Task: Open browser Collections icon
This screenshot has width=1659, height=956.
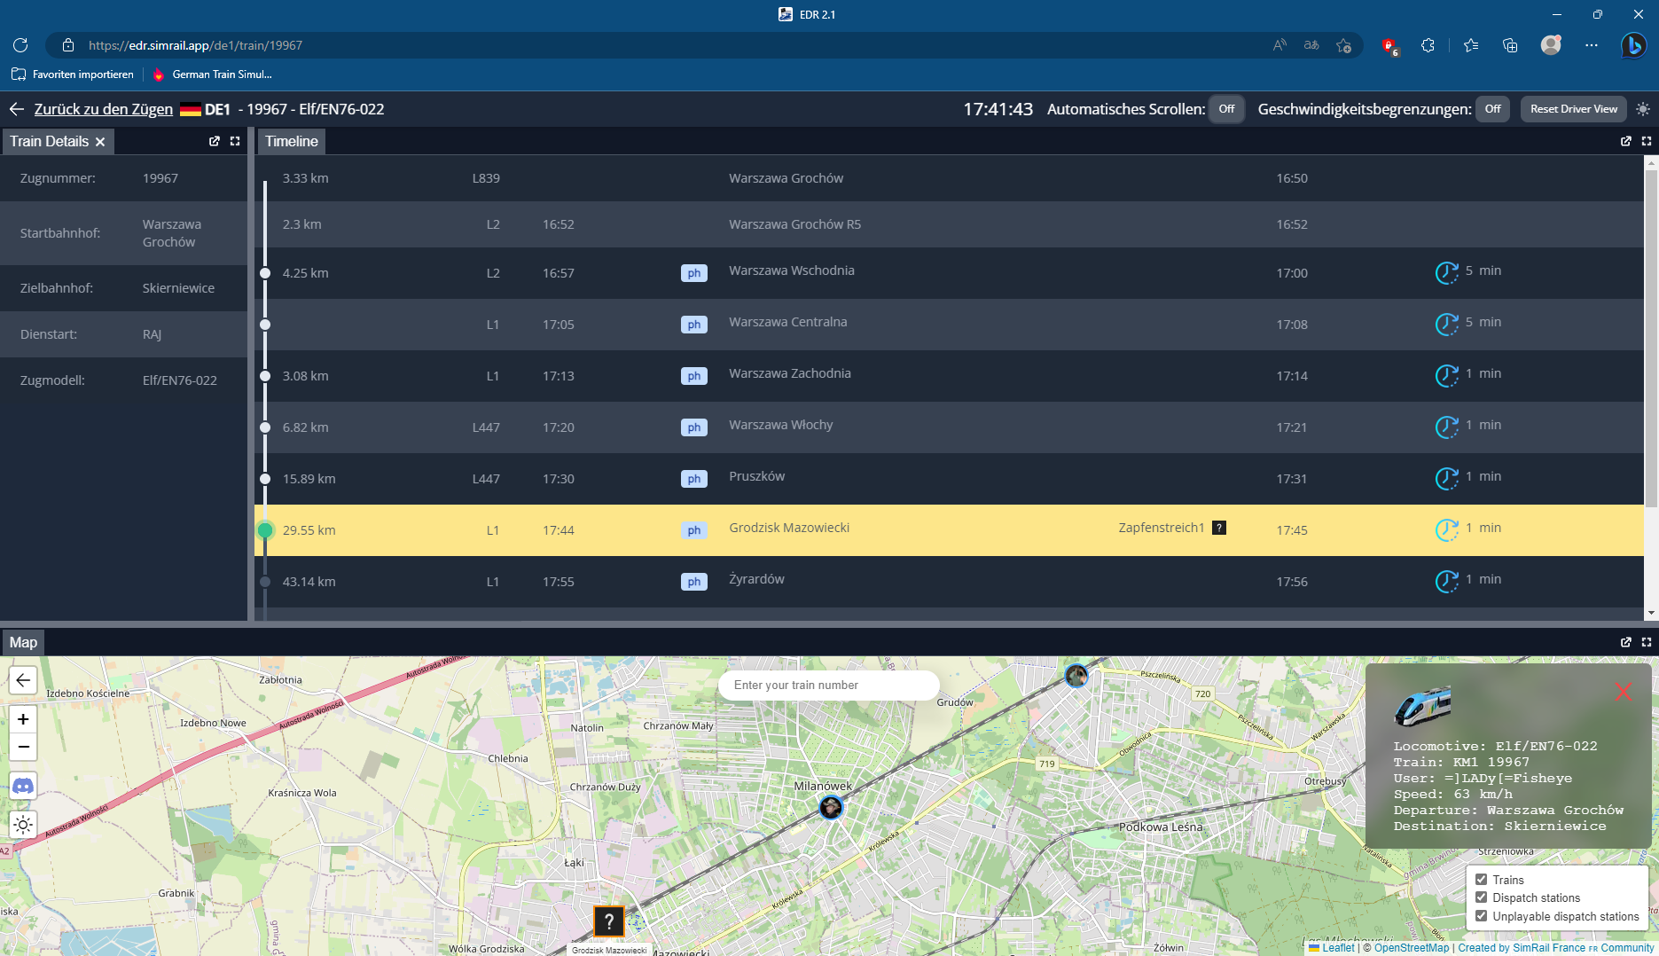Action: coord(1510,45)
